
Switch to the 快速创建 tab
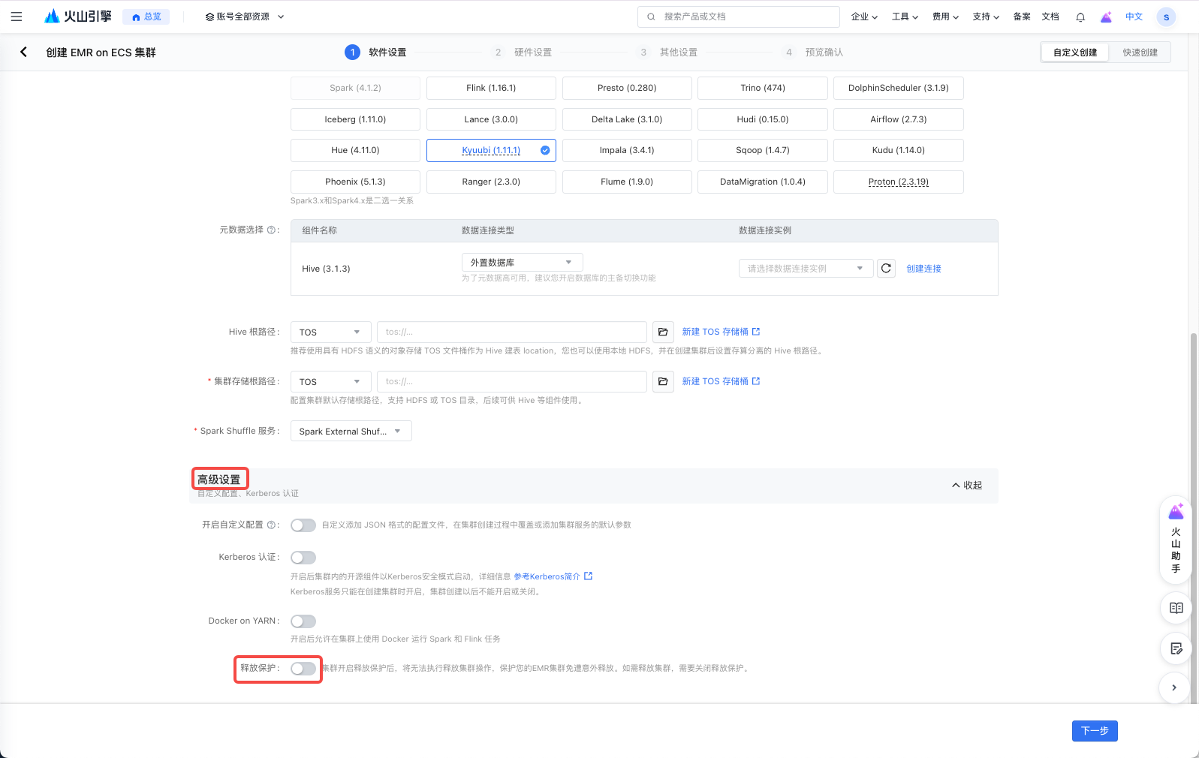click(1140, 53)
